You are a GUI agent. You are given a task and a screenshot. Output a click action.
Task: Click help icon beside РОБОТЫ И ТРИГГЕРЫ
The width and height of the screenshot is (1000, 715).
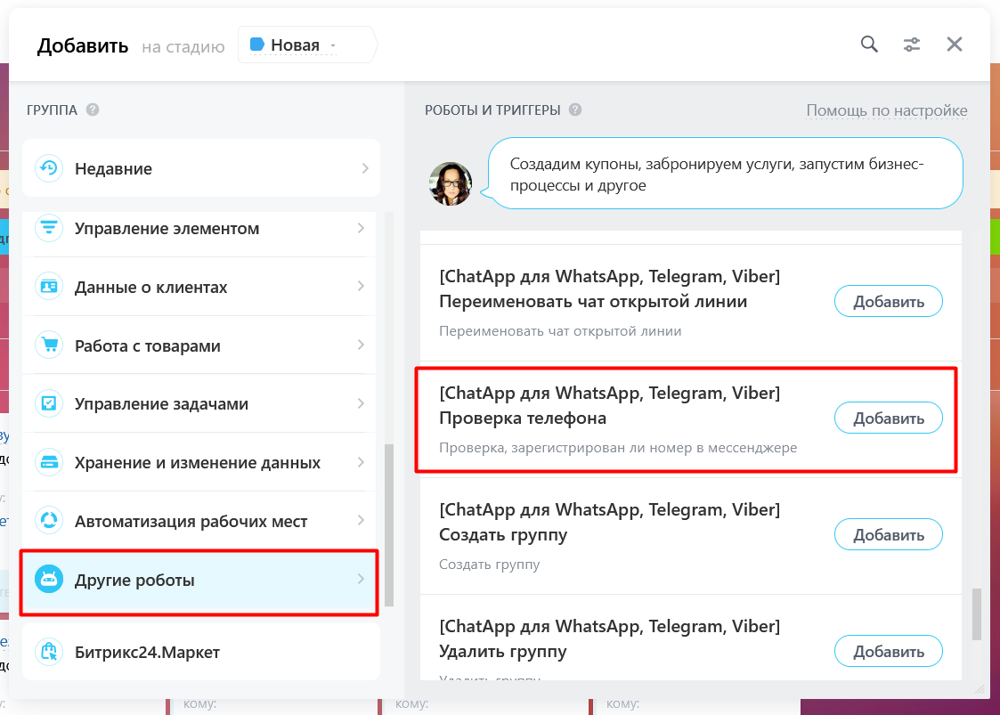click(575, 110)
